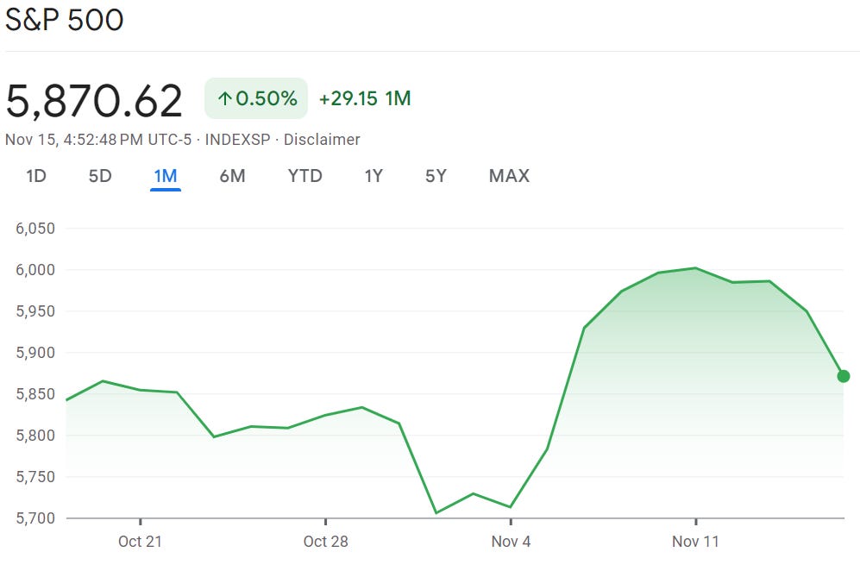Click the 6,050 y-axis label
The width and height of the screenshot is (860, 571).
click(x=35, y=229)
